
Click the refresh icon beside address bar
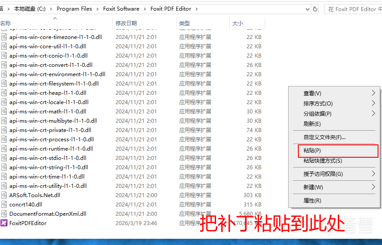(315, 9)
